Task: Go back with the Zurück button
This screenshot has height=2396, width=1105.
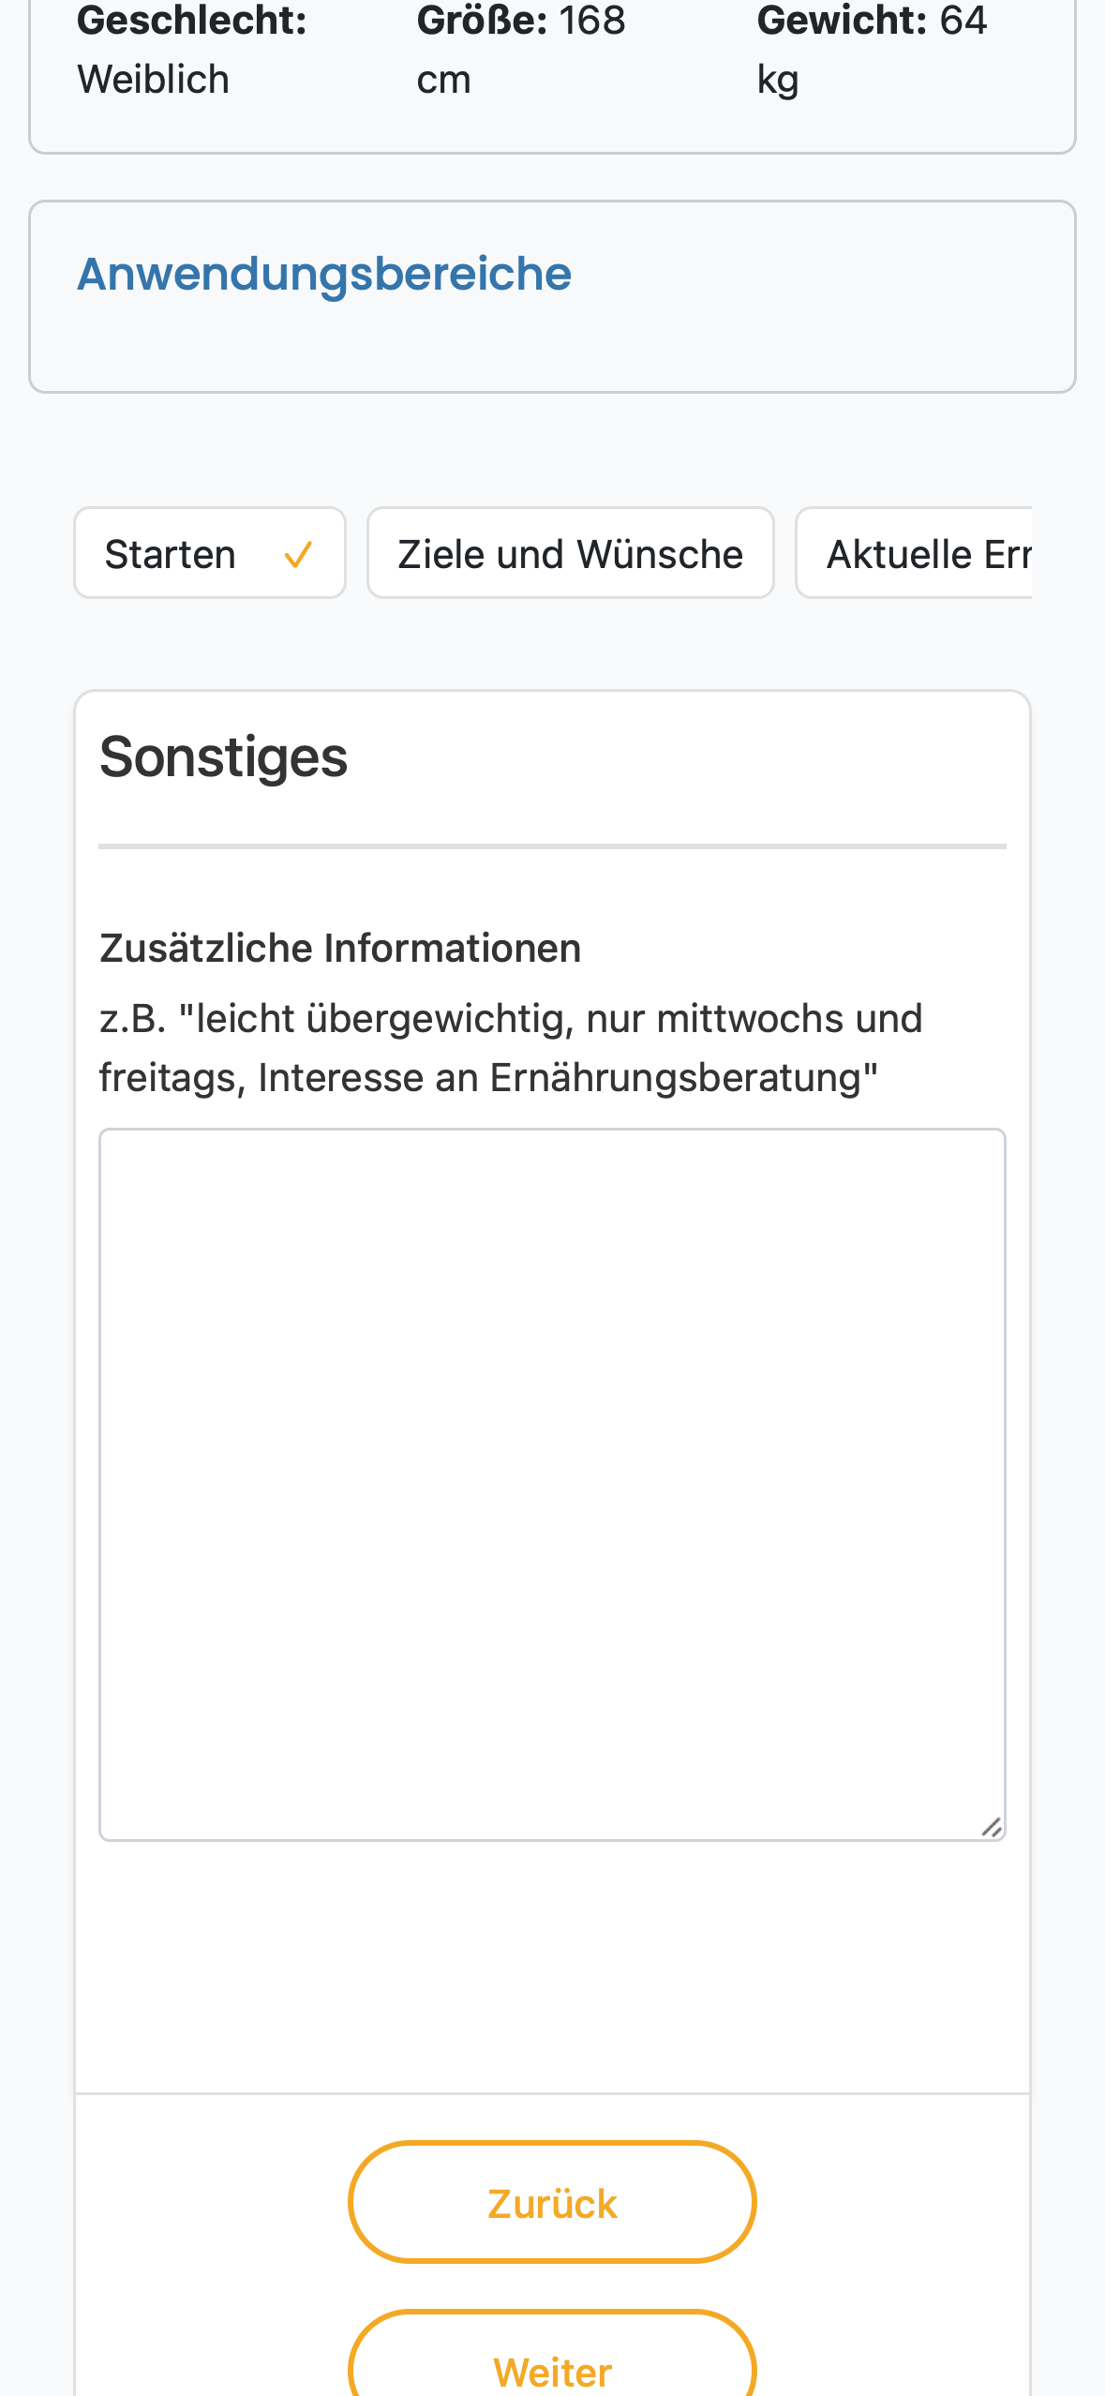Action: tap(552, 2202)
